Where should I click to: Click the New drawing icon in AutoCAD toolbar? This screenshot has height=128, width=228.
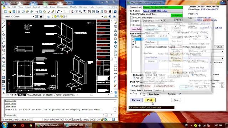point(6,12)
